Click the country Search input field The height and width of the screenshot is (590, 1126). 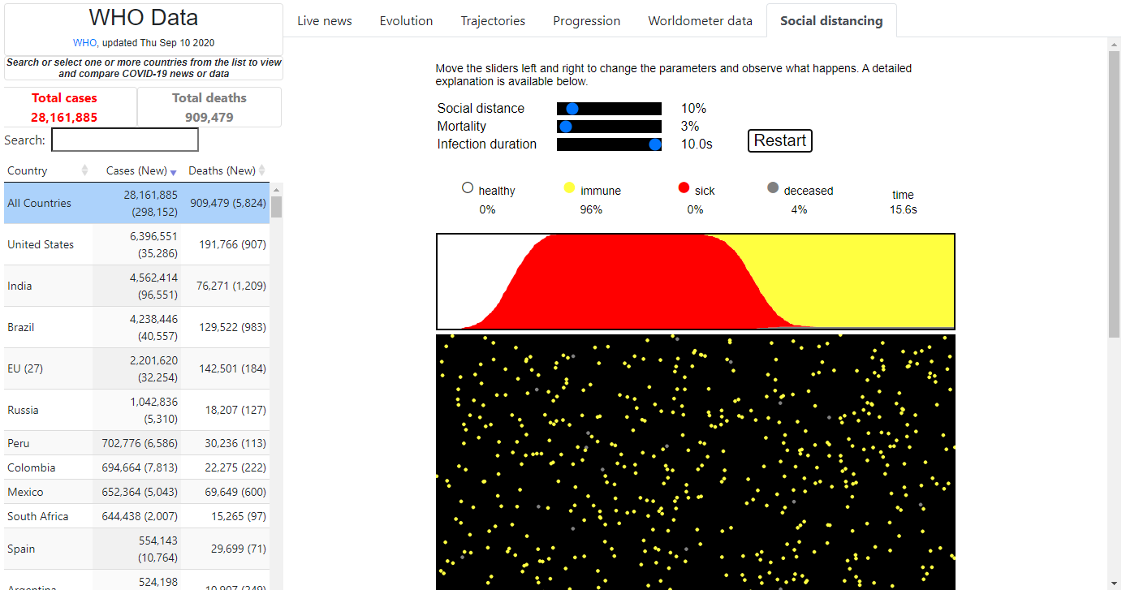point(124,140)
